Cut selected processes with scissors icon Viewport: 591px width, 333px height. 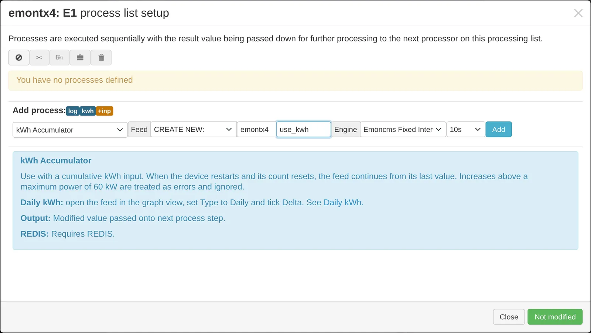coord(39,58)
